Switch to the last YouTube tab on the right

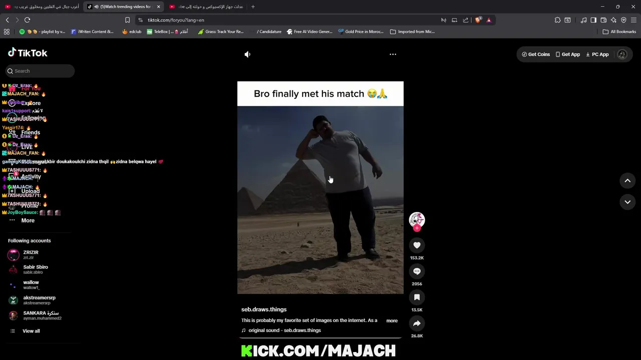click(206, 6)
